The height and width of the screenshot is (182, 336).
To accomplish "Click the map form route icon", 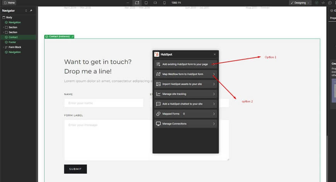I will (158, 74).
